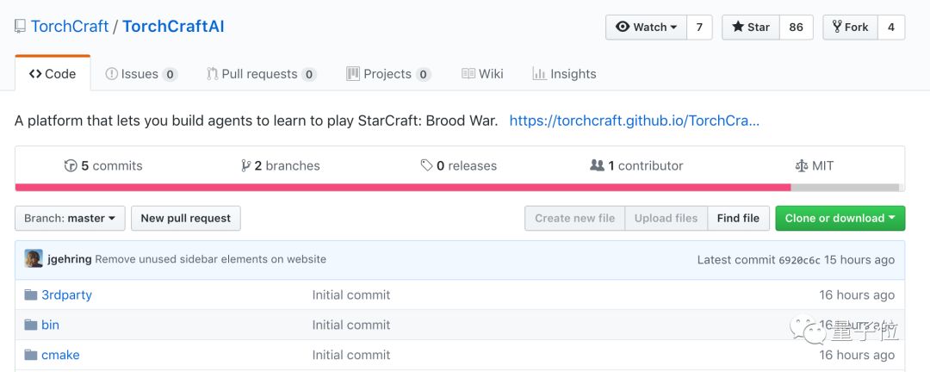
Task: Open the MIT license link
Action: [x=815, y=165]
